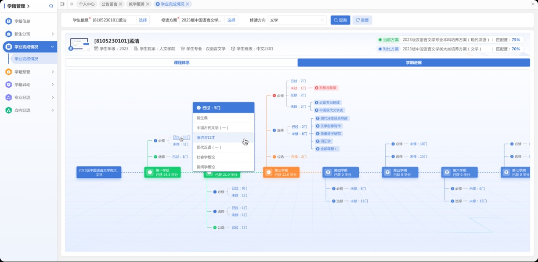Click the 查询 button
This screenshot has height=262, width=538.
pos(340,20)
